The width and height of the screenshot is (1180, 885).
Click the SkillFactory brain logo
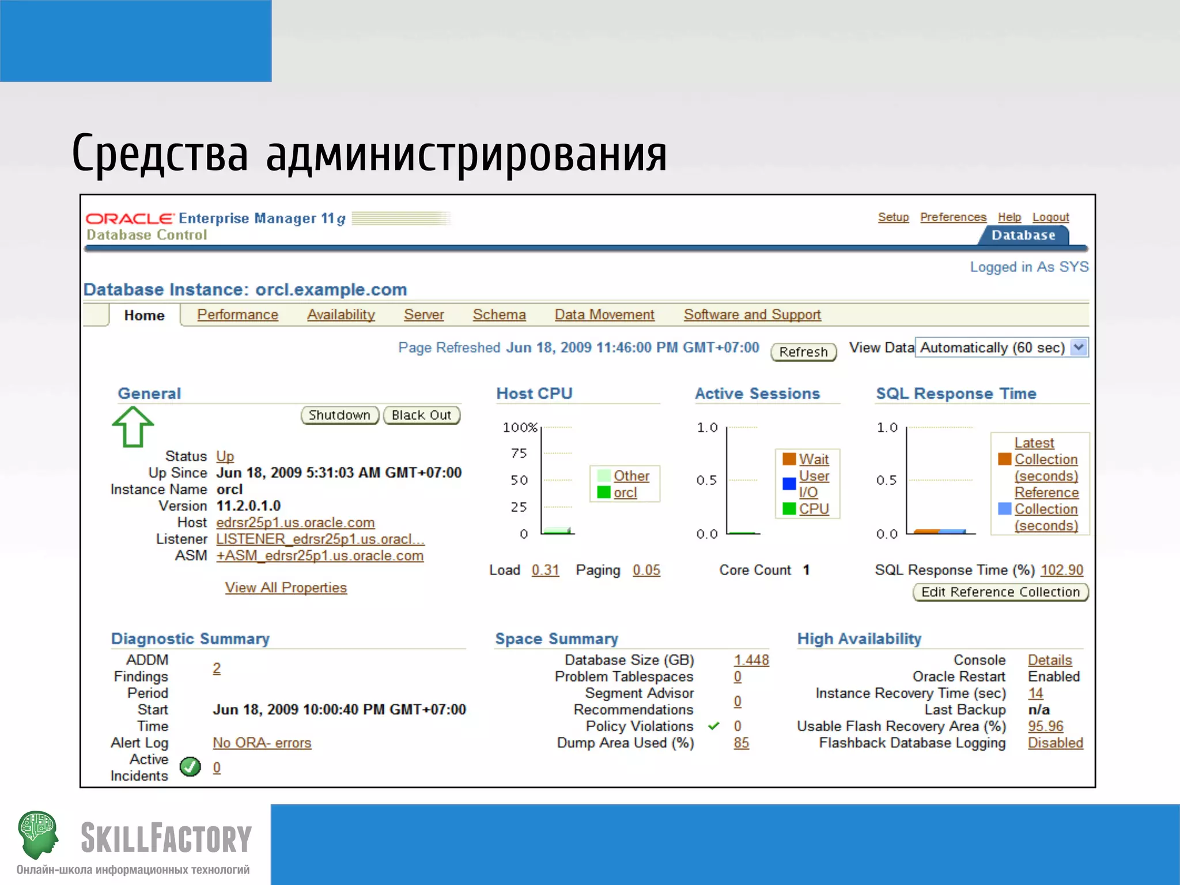tap(39, 834)
